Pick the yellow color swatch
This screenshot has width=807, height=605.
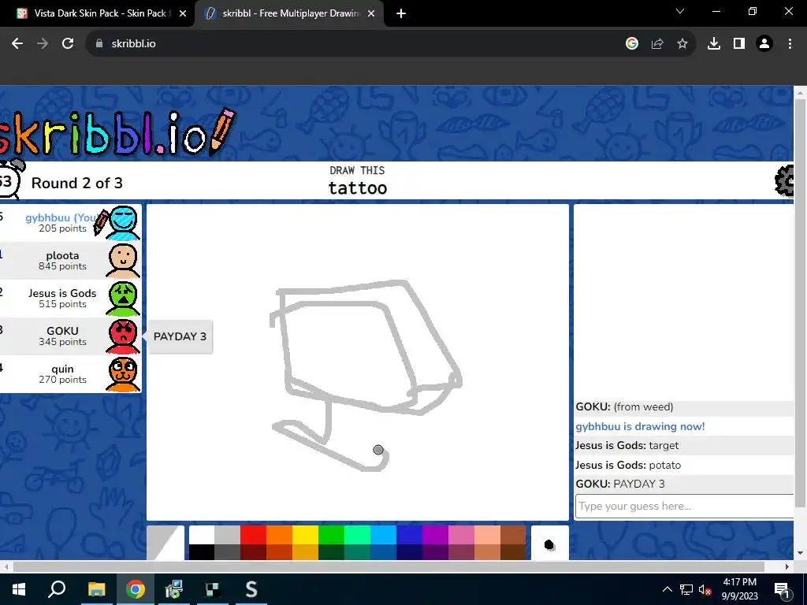(305, 535)
